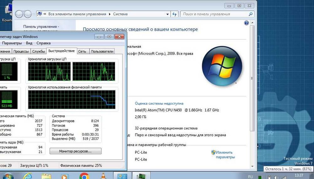
Task: Click the Windows logo in System window
Action: point(222,66)
